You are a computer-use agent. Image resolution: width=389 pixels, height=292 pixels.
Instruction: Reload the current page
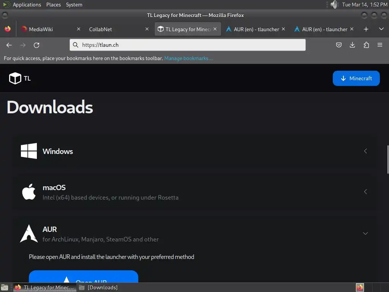pyautogui.click(x=36, y=45)
